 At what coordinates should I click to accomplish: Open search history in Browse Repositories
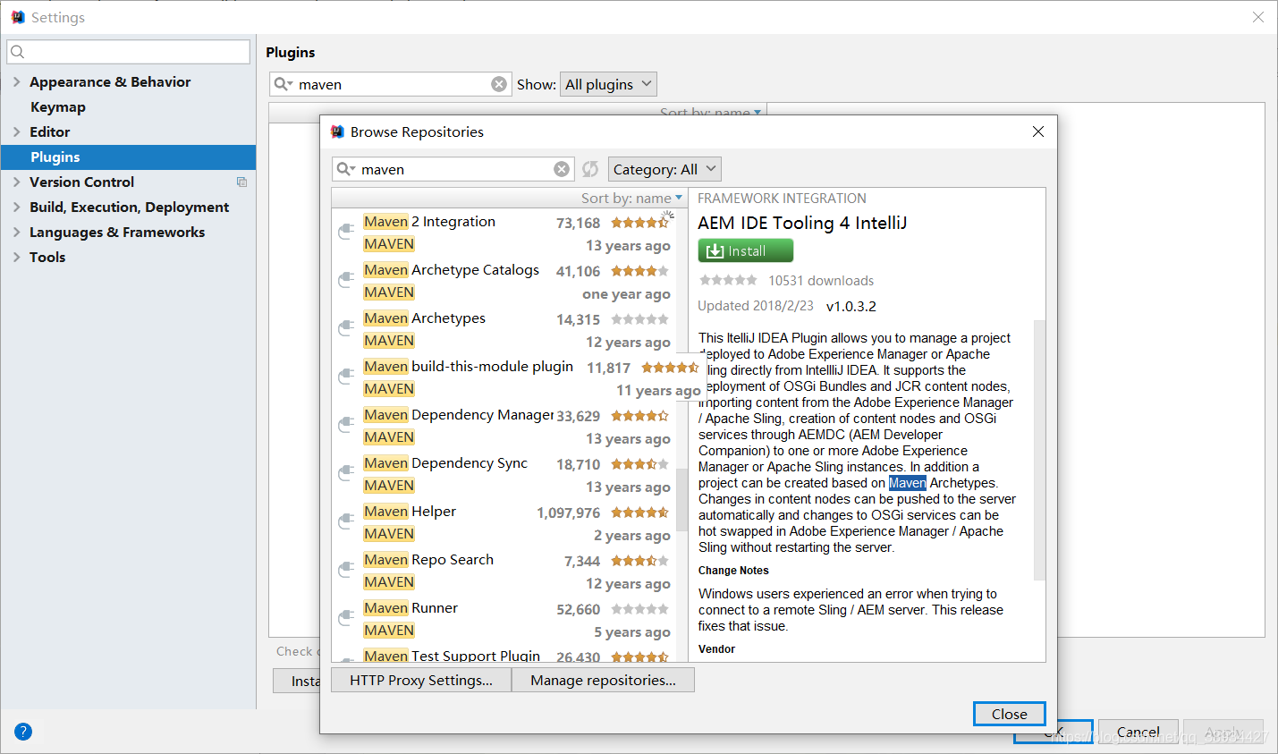(x=346, y=169)
